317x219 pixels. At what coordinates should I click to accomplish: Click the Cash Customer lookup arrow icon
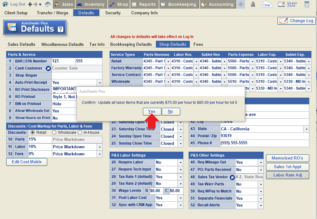coord(48,68)
